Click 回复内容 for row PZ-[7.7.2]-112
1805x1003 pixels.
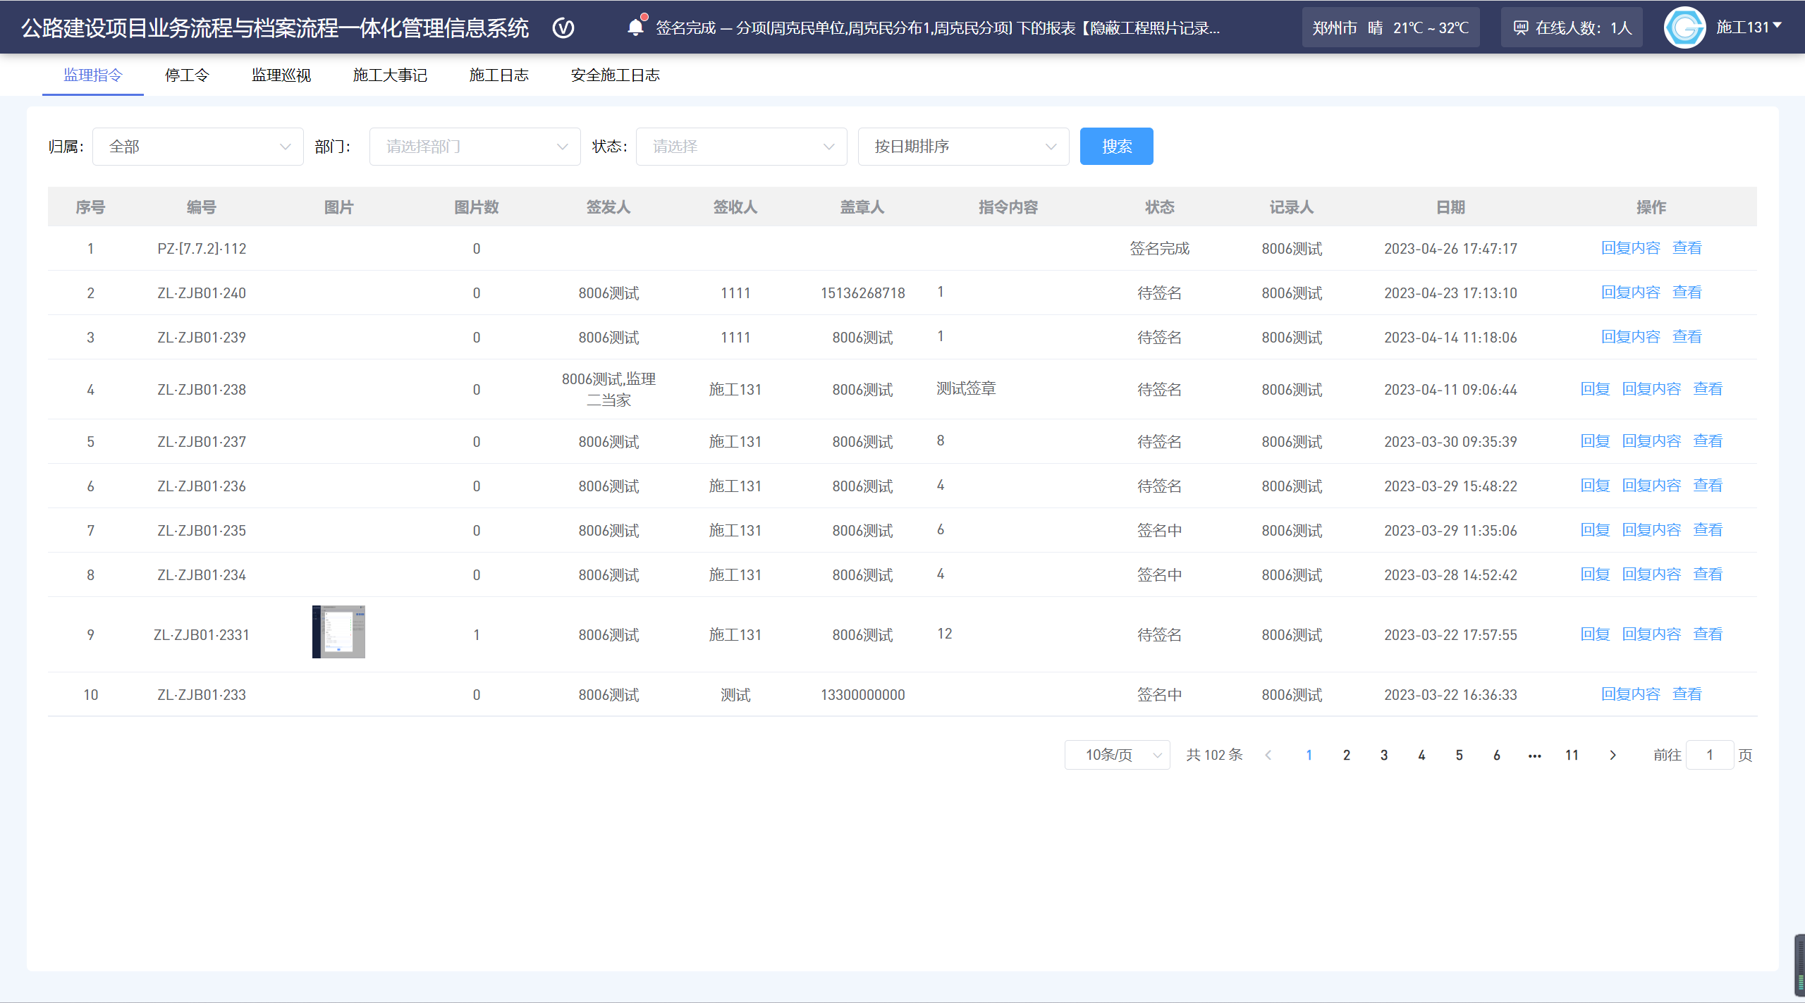point(1631,248)
